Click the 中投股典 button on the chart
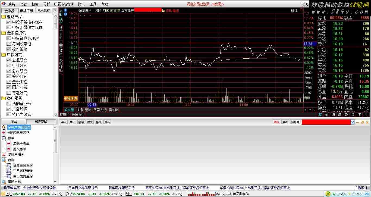371x197 pixels. (x=71, y=98)
